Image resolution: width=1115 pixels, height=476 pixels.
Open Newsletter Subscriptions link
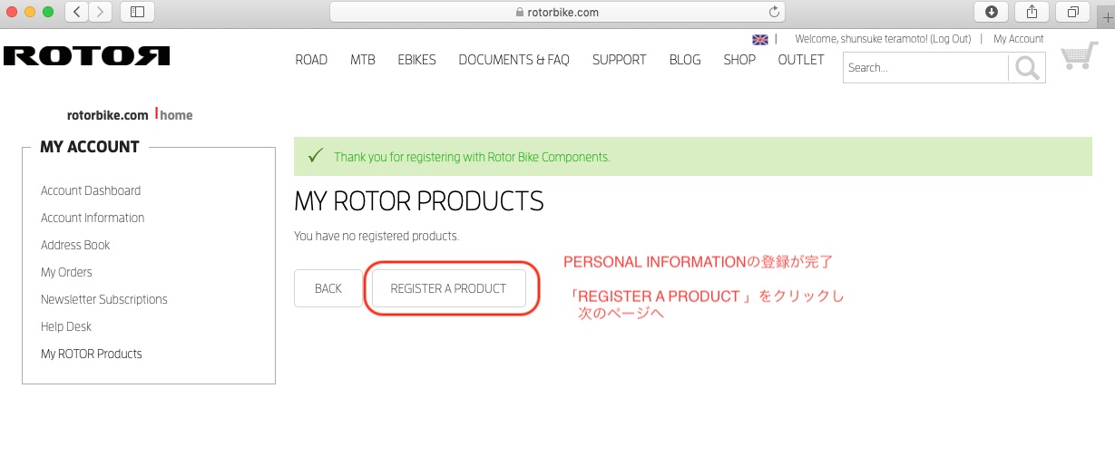point(104,299)
